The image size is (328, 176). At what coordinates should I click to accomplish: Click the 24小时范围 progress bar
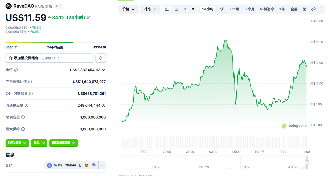(x=56, y=43)
